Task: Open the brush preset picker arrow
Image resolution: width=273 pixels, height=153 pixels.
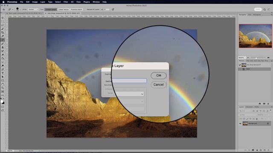Action: click(20, 9)
